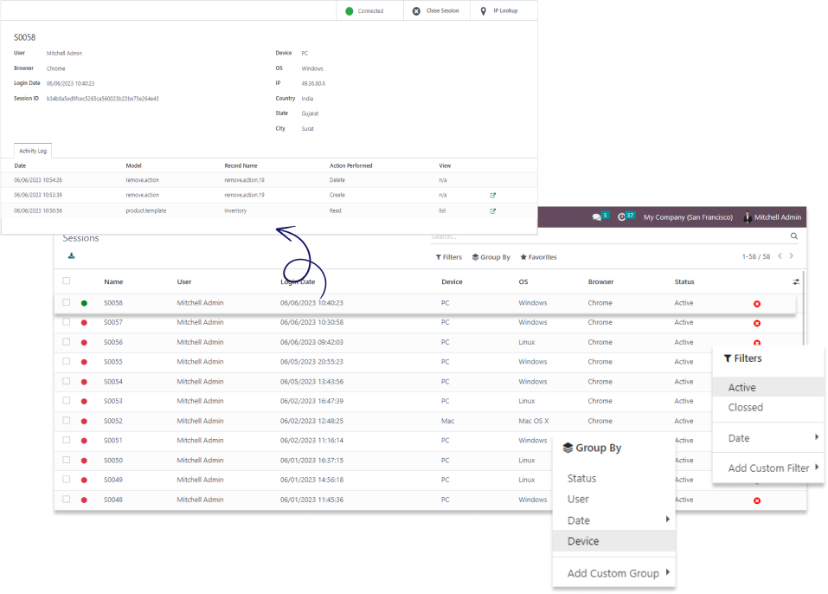Open IP Lookup with the location pin
828x594 pixels.
(x=483, y=11)
